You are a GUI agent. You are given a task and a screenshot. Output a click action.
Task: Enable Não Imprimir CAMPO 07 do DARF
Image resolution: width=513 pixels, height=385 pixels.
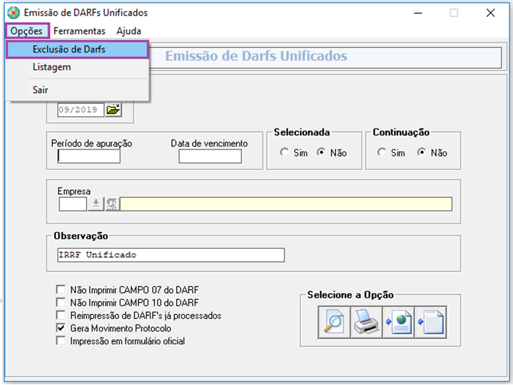pos(61,290)
